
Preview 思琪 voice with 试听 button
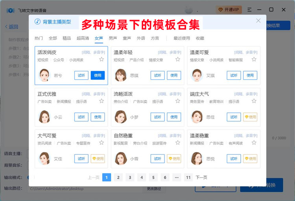[x=157, y=75]
